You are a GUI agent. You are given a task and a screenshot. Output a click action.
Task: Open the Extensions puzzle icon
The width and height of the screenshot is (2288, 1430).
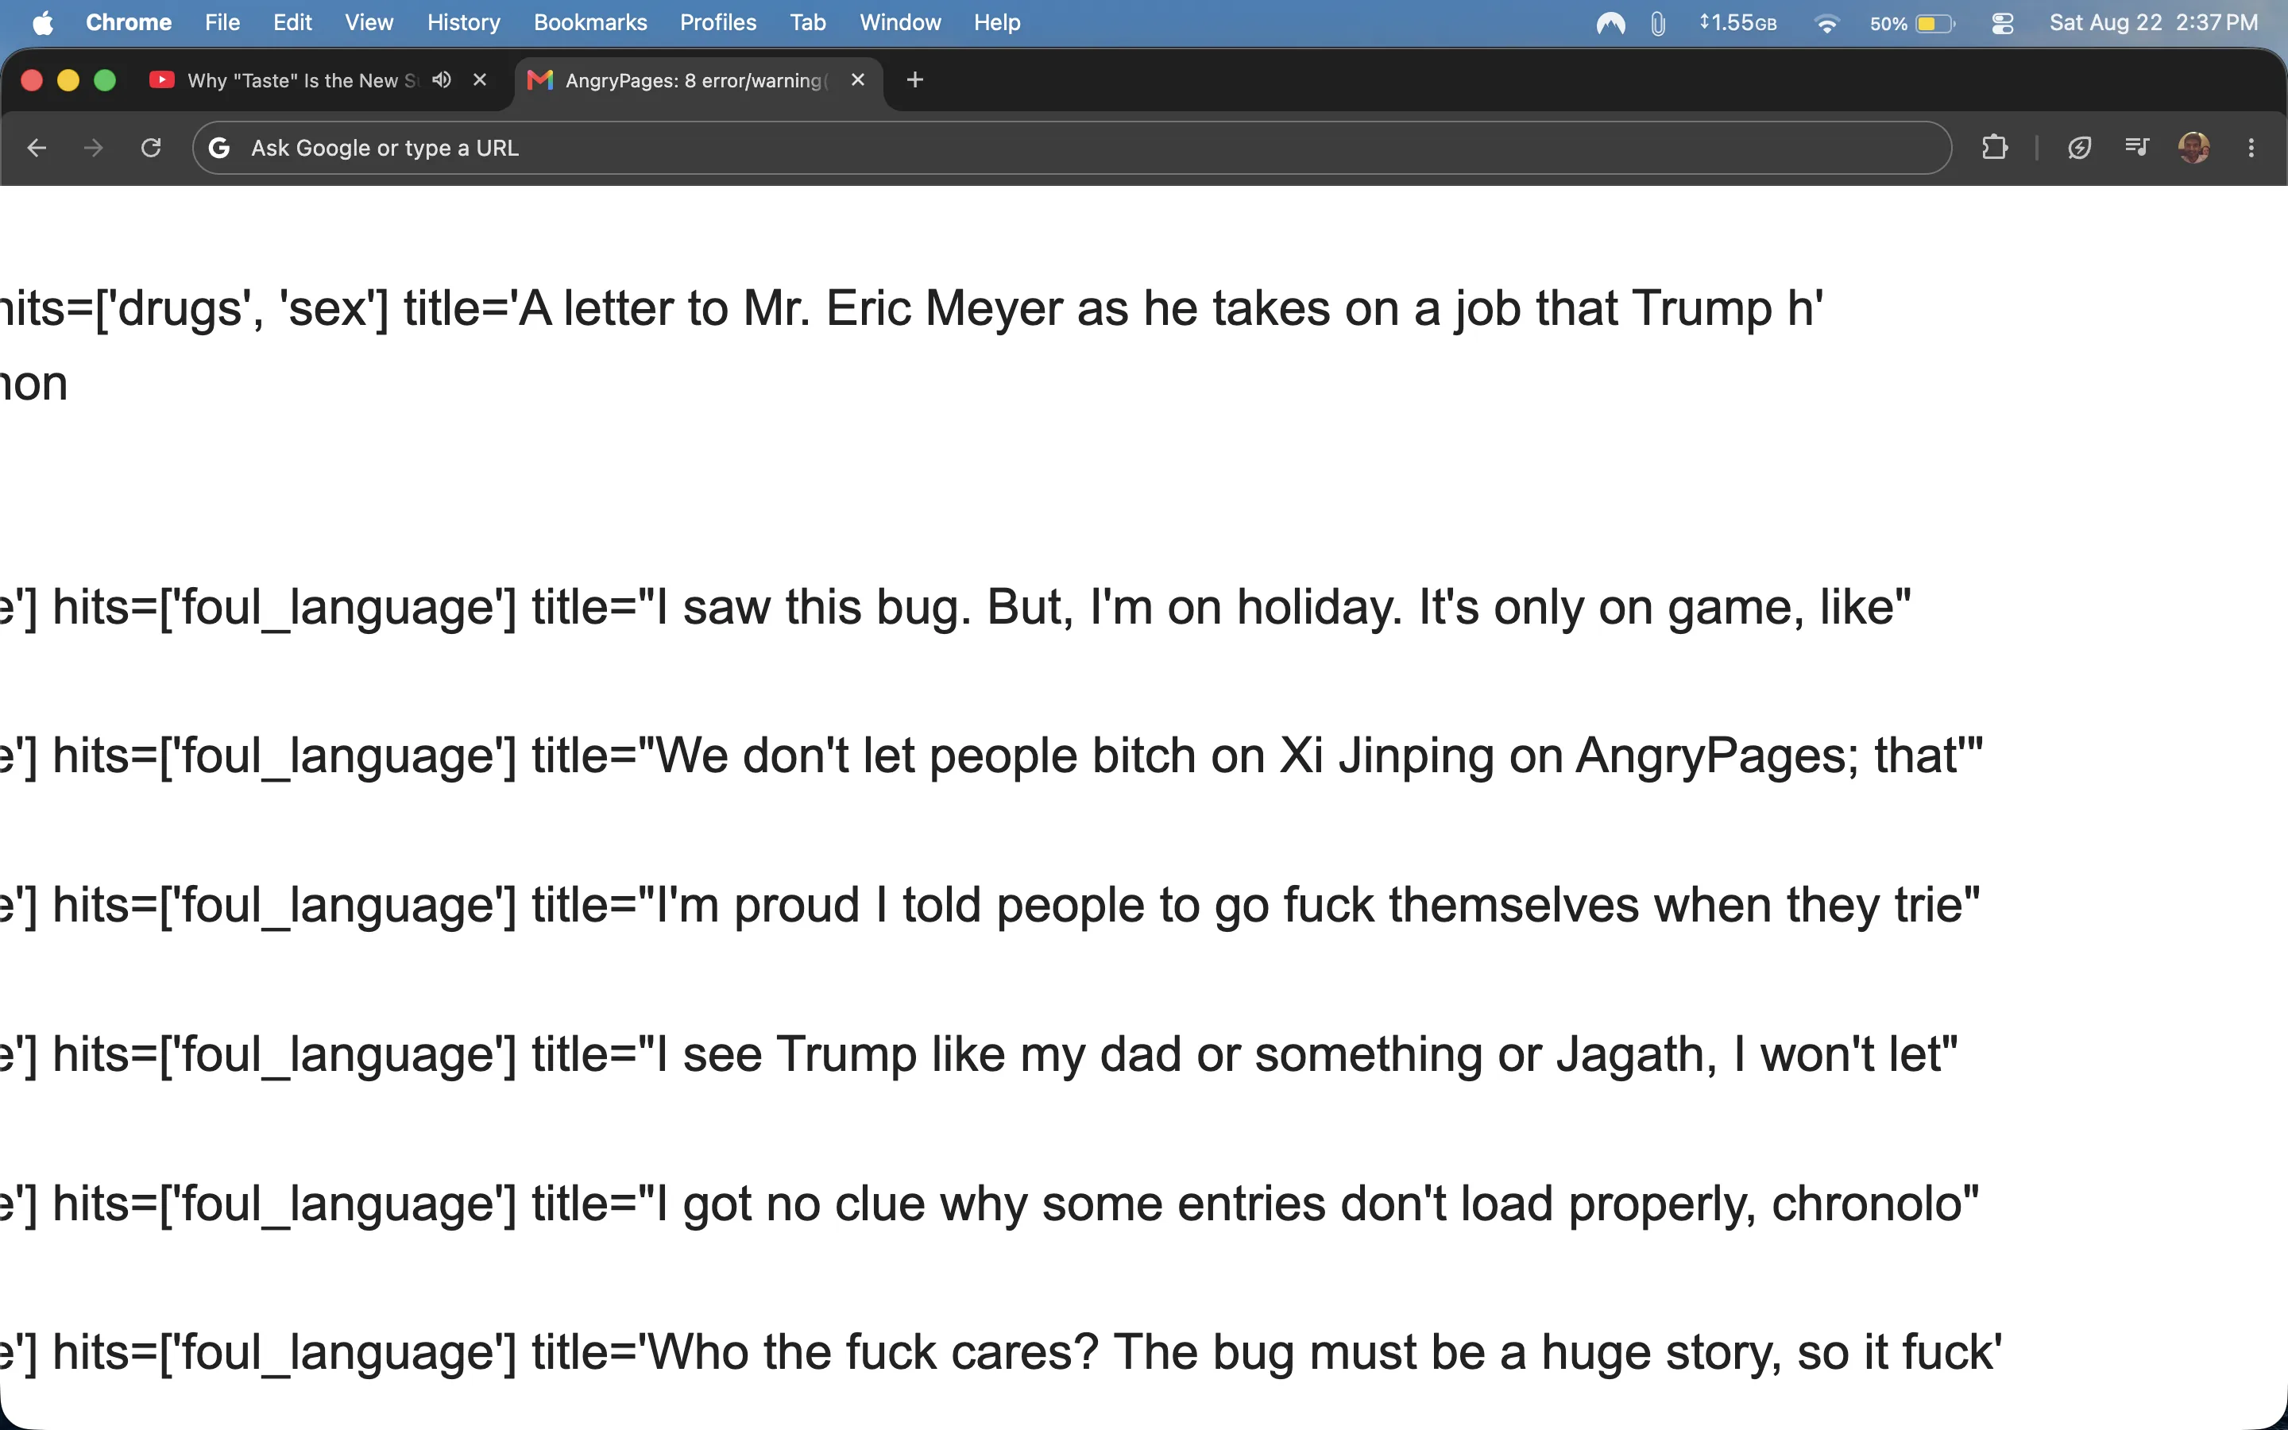pos(1995,148)
